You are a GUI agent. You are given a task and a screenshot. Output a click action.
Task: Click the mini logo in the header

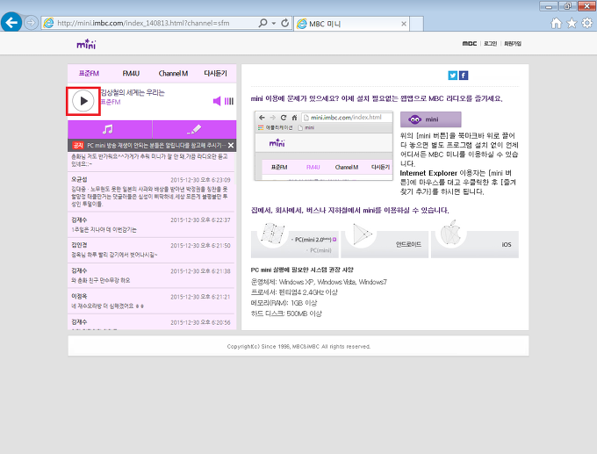point(86,44)
